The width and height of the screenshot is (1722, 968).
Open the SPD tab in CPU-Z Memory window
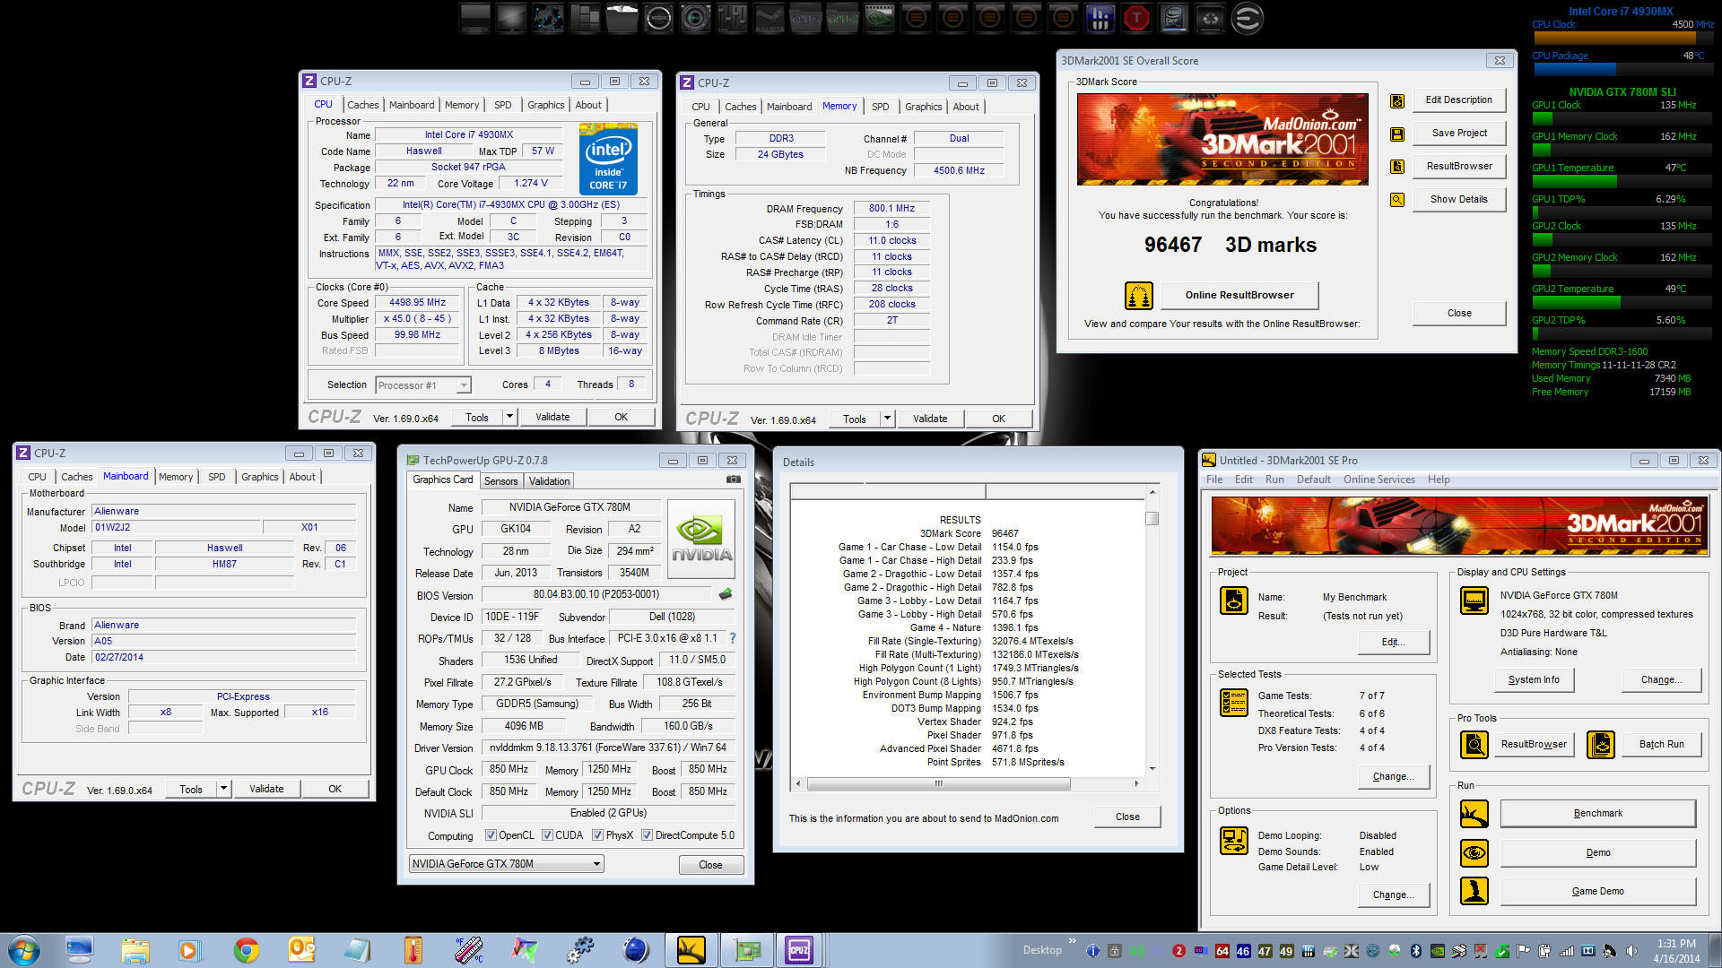click(881, 107)
